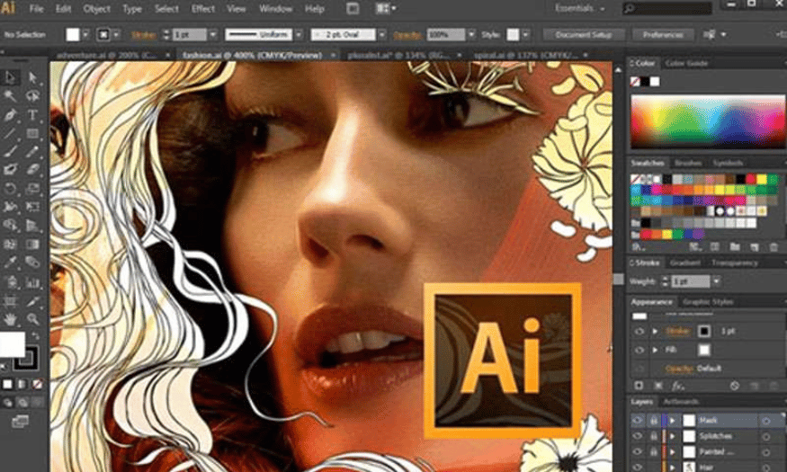Screen dimensions: 787x472
Task: Select the Pencil tool
Action: coord(32,151)
